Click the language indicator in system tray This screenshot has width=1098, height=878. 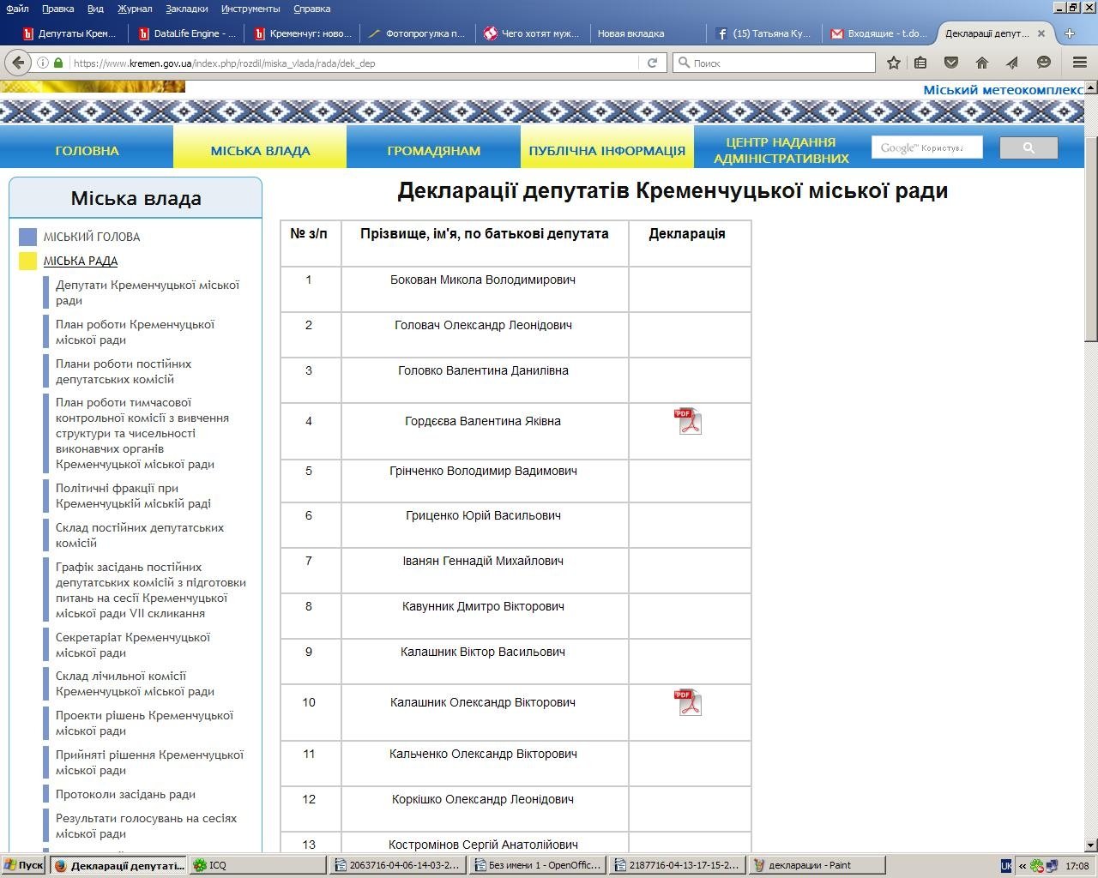(1006, 866)
